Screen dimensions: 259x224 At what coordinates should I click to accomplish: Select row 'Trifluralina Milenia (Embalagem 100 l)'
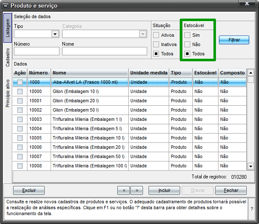[129, 166]
